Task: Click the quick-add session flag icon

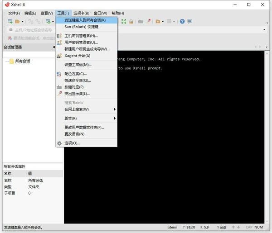Action: pyautogui.click(x=10, y=38)
